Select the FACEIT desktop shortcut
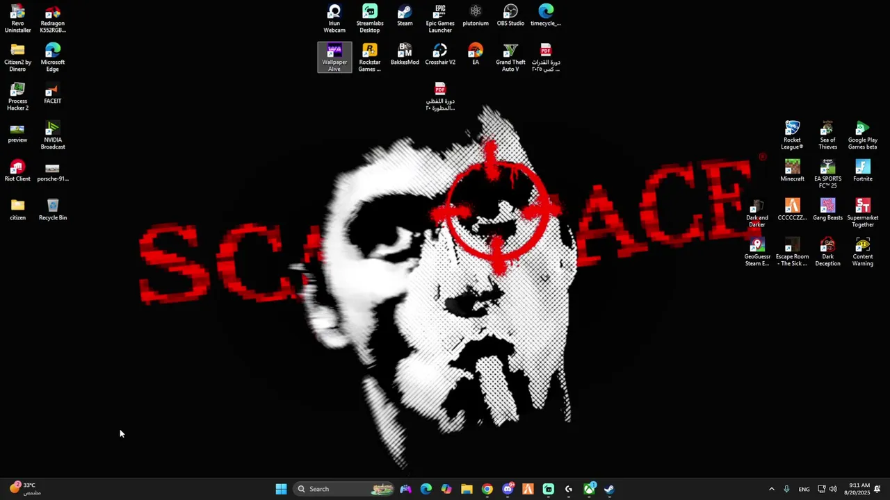The height and width of the screenshot is (500, 890). (x=53, y=93)
